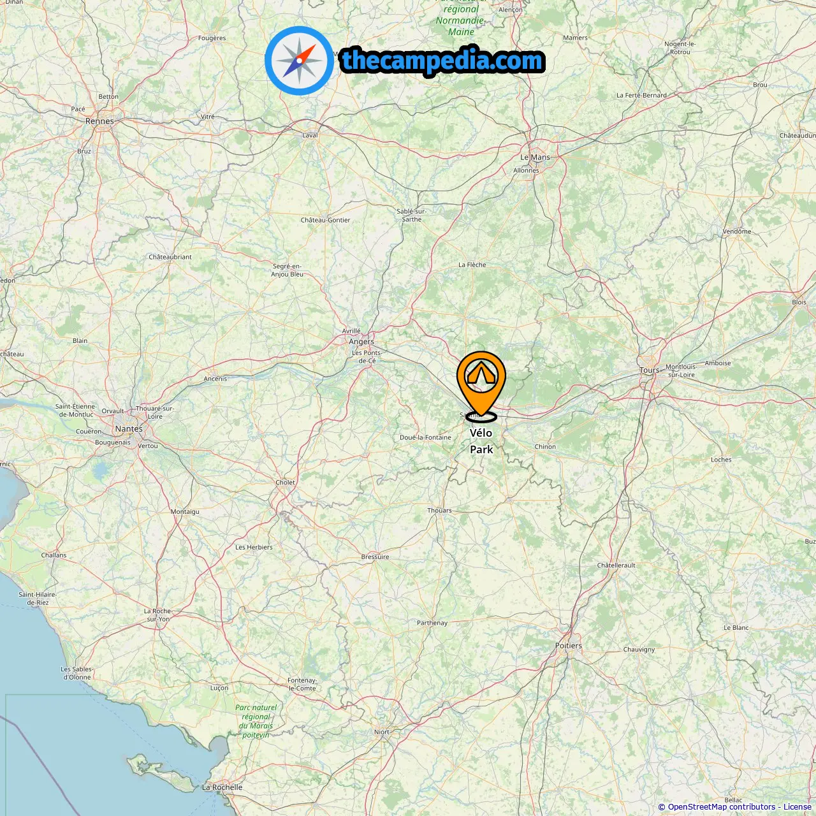Screen dimensions: 816x816
Task: Click the blue compass logo icon
Action: 299,61
